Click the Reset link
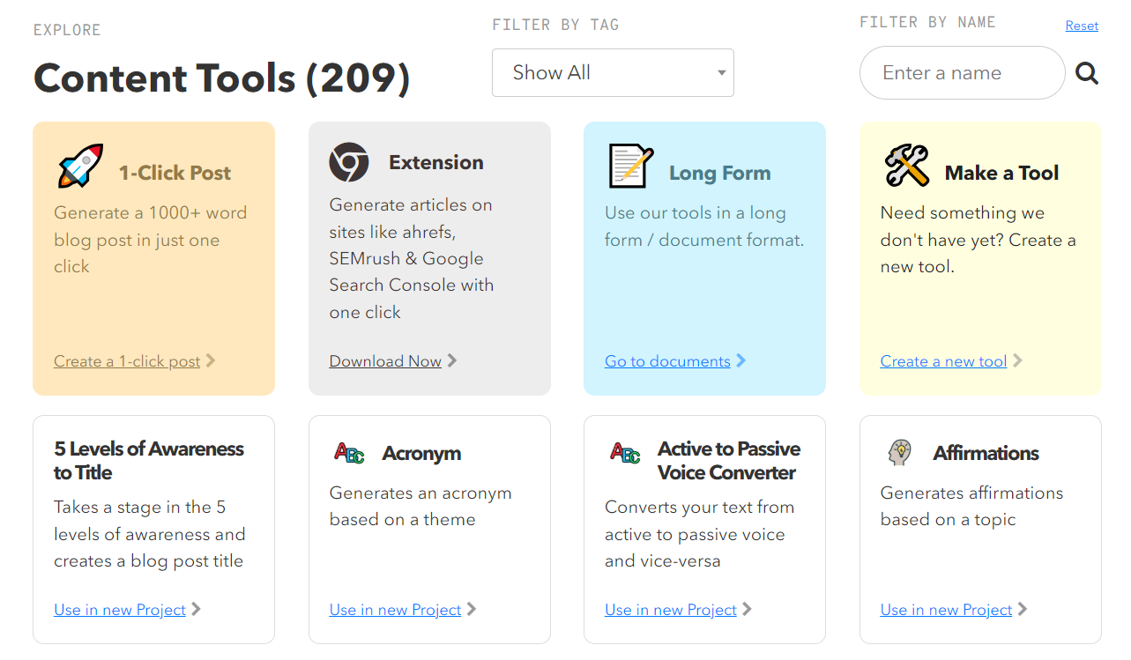 (1082, 26)
